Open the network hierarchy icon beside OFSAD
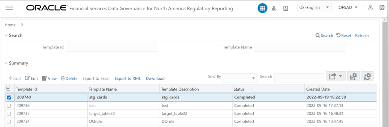The width and height of the screenshot is (389, 127). (370, 8)
